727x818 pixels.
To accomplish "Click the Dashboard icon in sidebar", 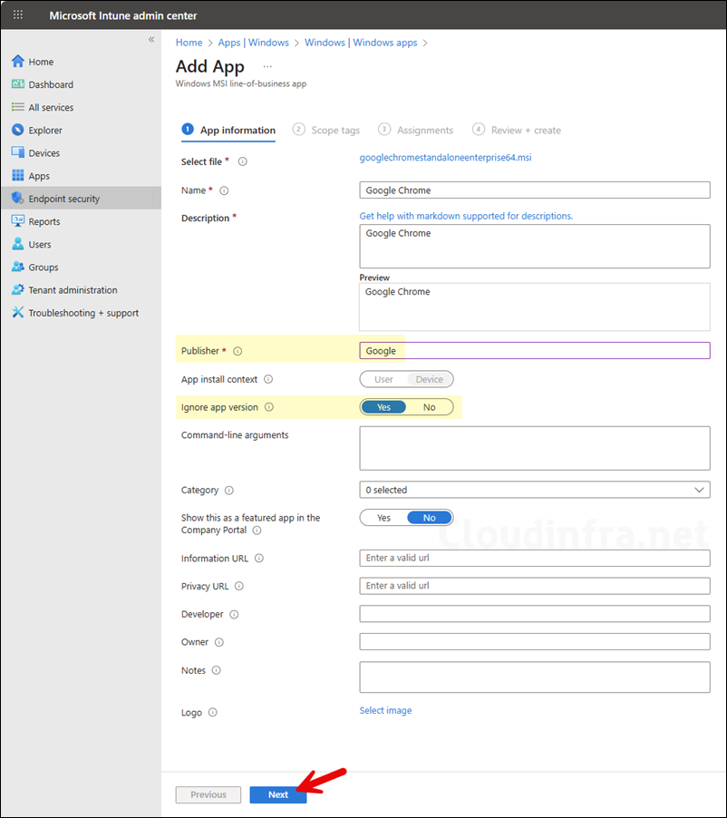I will pyautogui.click(x=18, y=84).
